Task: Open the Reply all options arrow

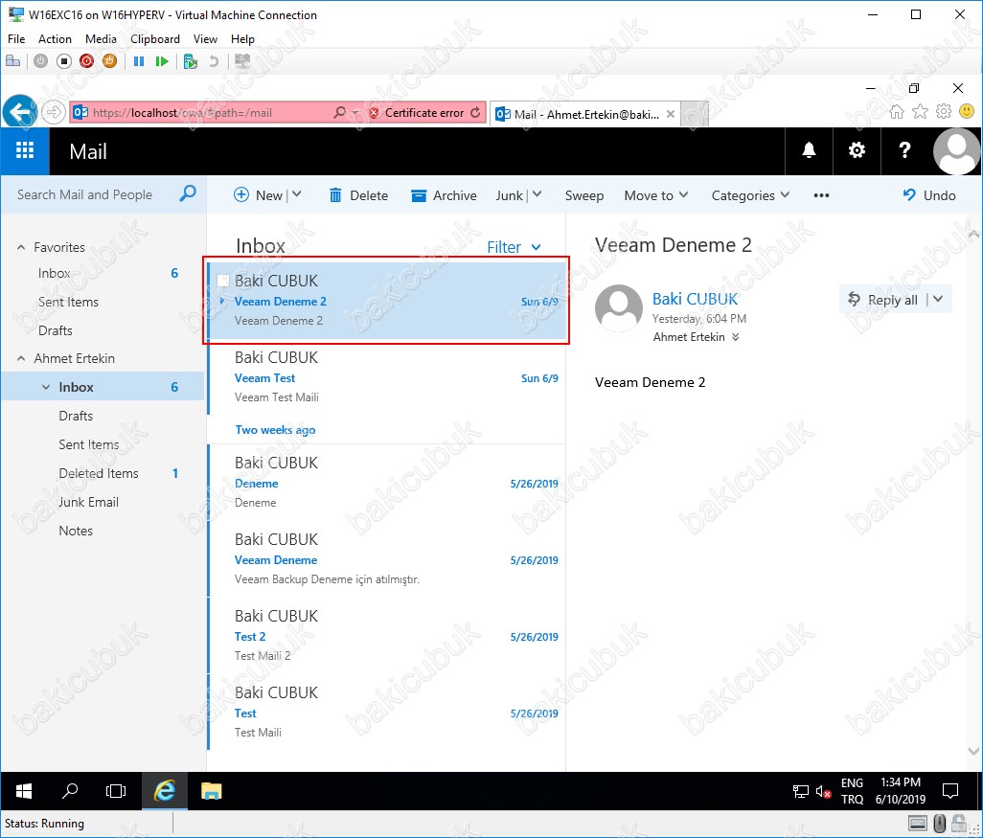Action: (937, 299)
